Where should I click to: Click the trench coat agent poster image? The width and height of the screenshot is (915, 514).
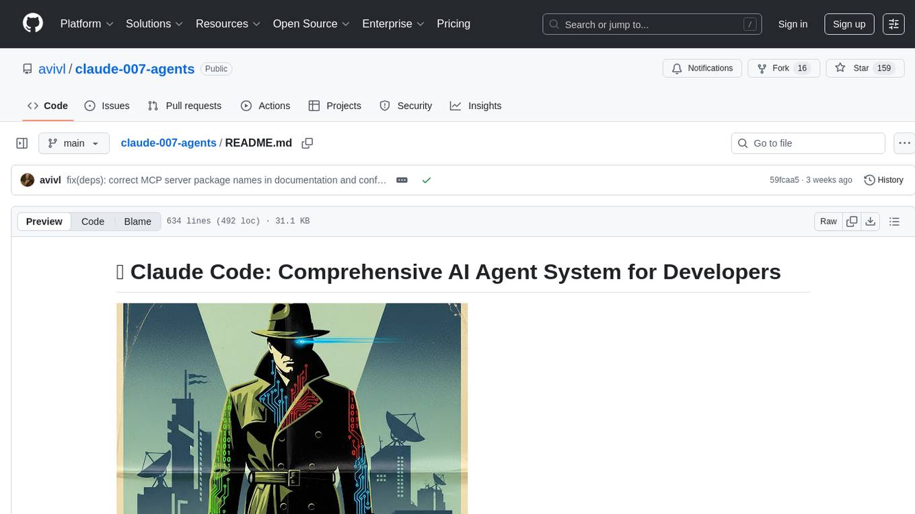(292, 408)
